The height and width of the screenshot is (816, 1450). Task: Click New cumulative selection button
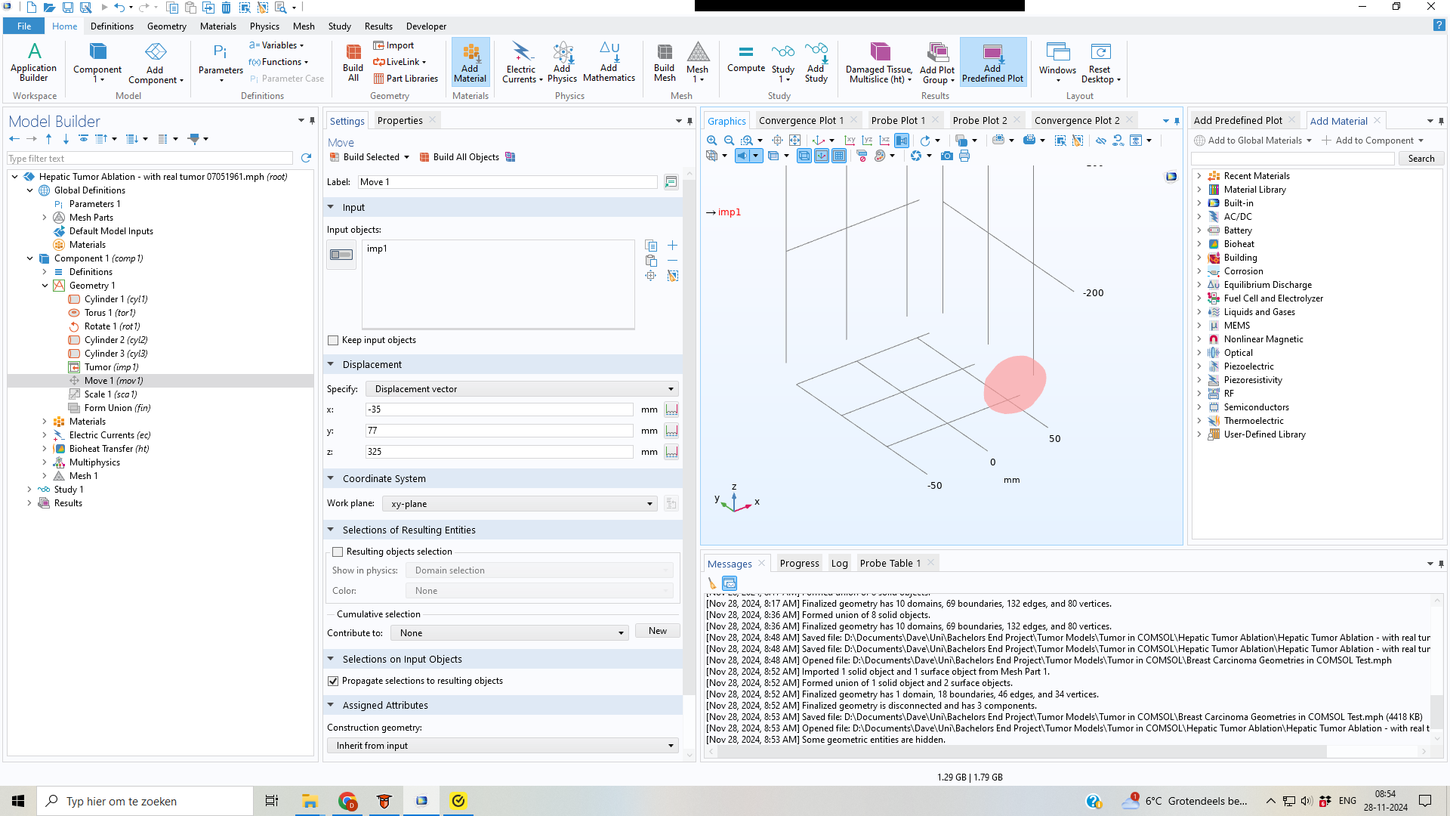(657, 632)
